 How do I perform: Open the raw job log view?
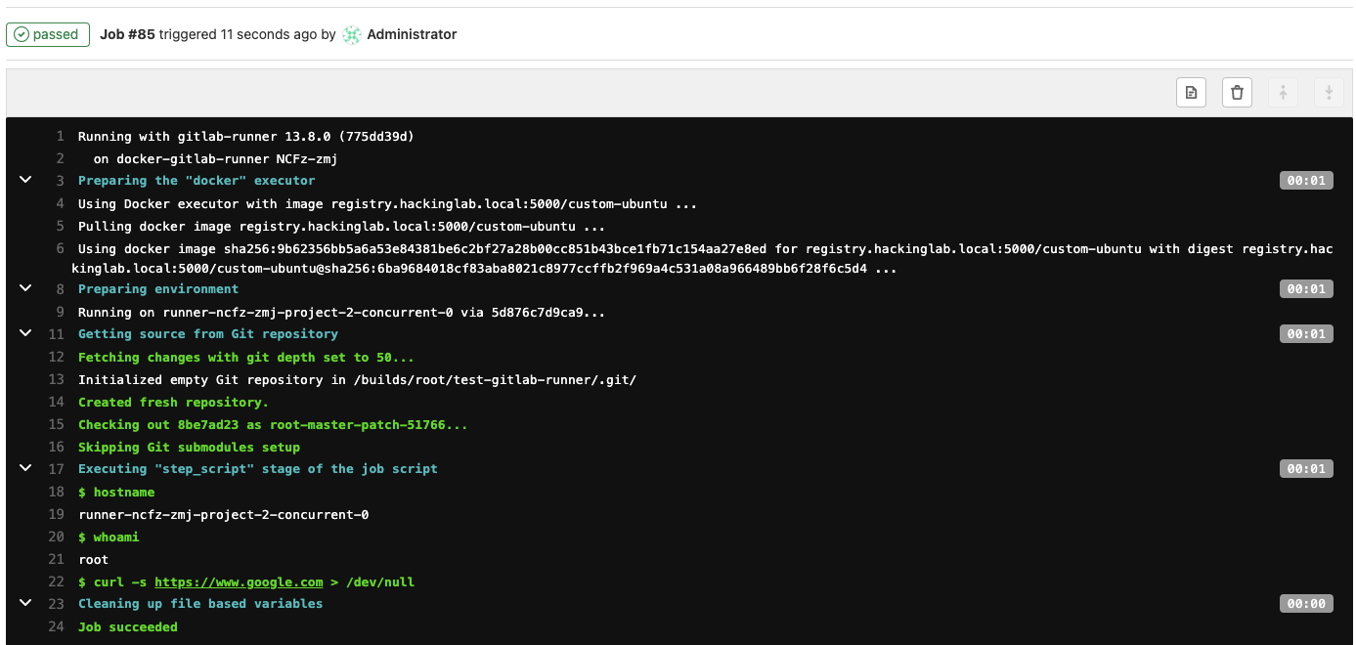(1191, 92)
